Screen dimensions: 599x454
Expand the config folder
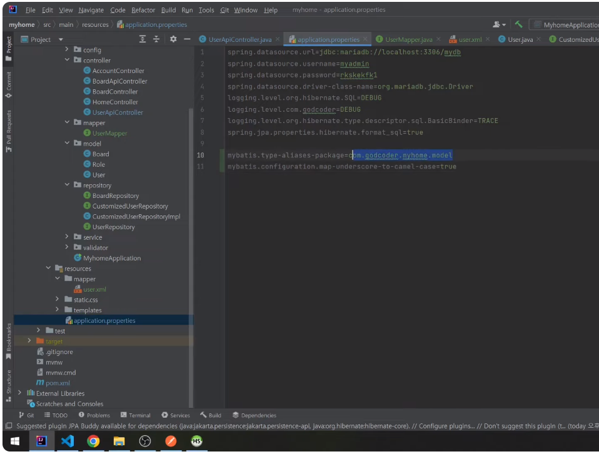tap(67, 49)
